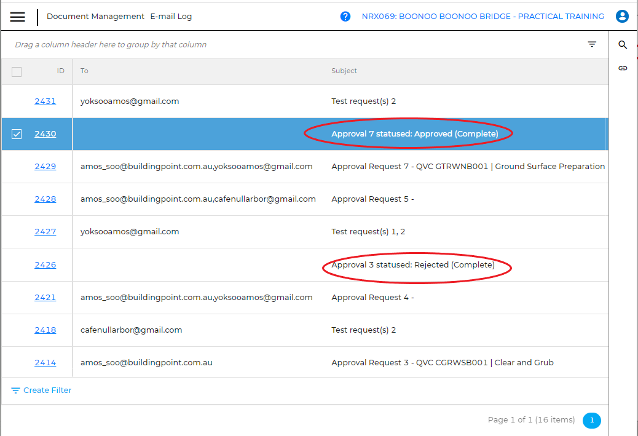Click the search magnifier icon in sidebar

point(623,45)
